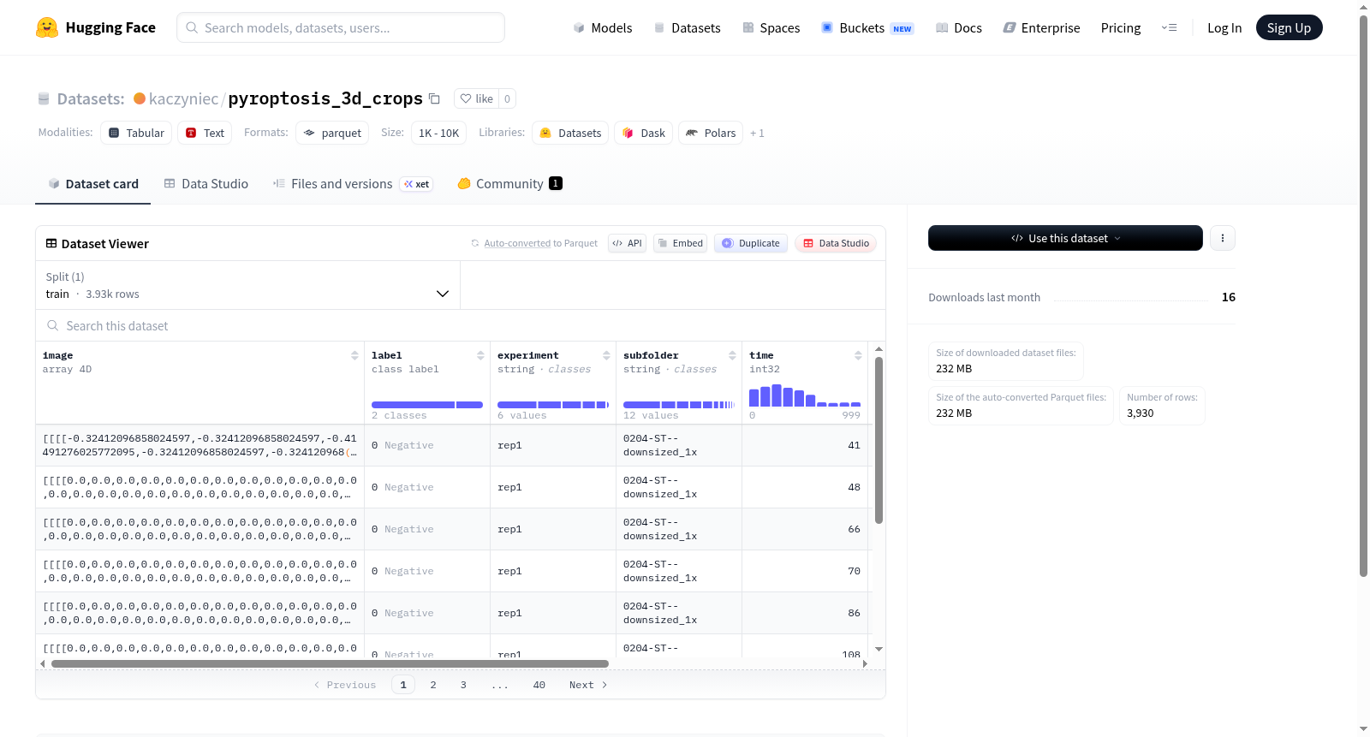Filter by the Tabular modality tag
1370x737 pixels.
pos(136,133)
